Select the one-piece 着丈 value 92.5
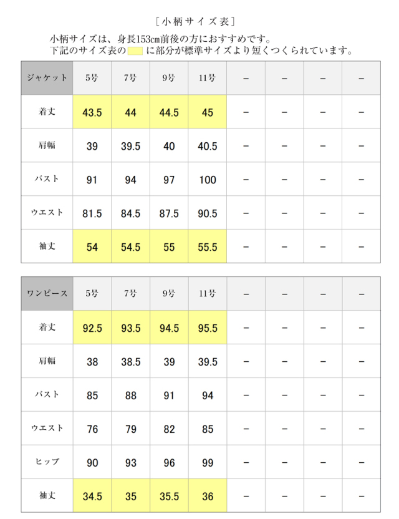 92,327
